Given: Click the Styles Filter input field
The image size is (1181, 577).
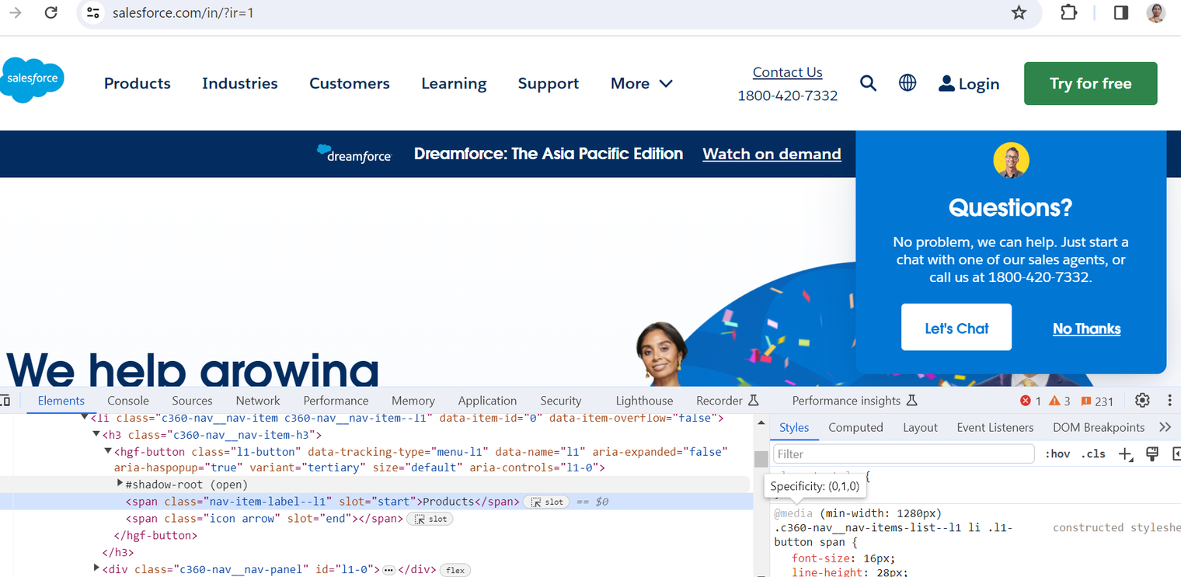Looking at the screenshot, I should click(904, 454).
